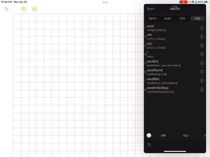Tap the three dots above MATH title
Image resolution: width=210 pixels, height=157 pixels.
(x=175, y=7)
